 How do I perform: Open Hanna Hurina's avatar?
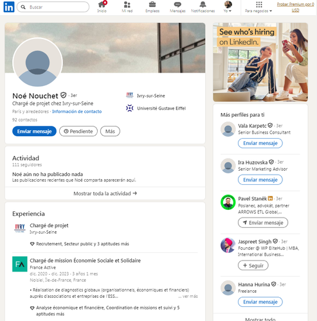click(228, 288)
